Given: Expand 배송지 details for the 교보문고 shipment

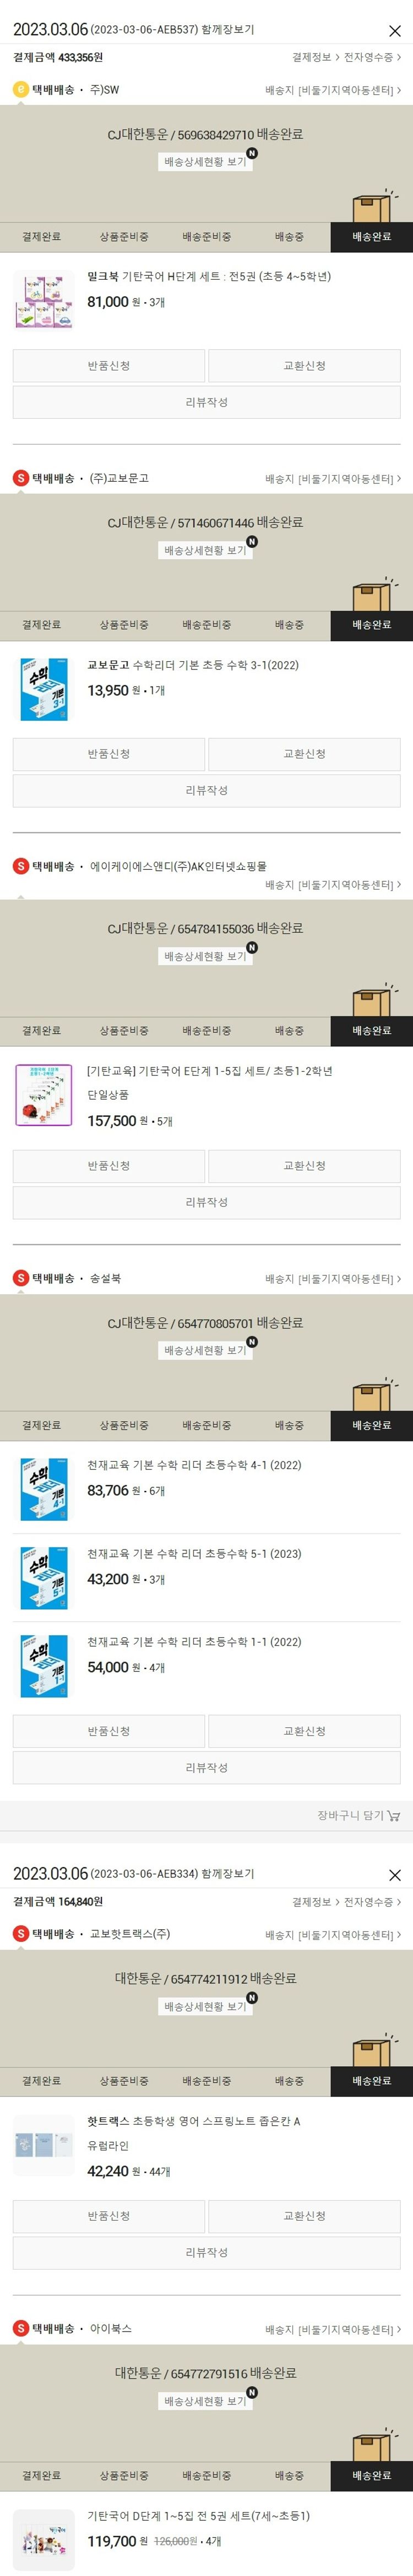Looking at the screenshot, I should [333, 479].
